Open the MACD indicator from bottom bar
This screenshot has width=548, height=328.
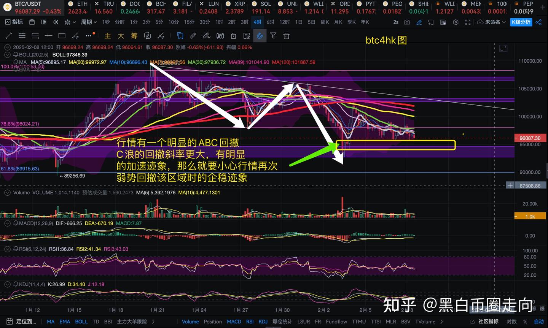click(x=234, y=322)
